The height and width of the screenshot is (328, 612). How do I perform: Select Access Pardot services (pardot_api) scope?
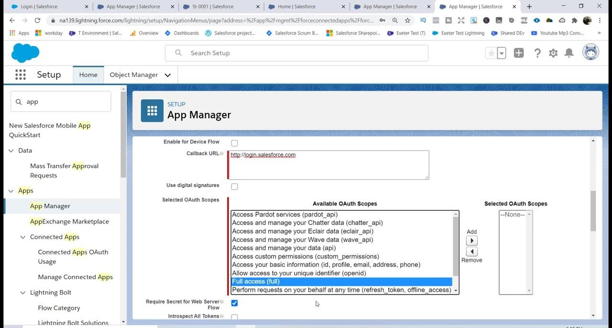coord(341,215)
